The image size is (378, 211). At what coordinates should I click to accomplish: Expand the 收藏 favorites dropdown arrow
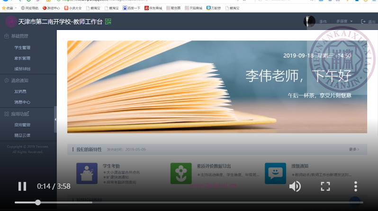tap(16, 8)
